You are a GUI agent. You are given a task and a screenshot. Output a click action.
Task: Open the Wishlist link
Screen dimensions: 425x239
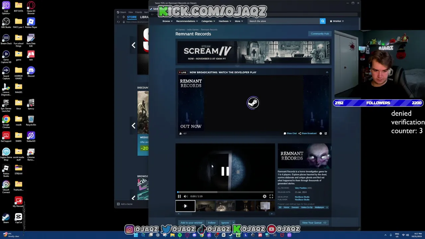[x=337, y=21]
